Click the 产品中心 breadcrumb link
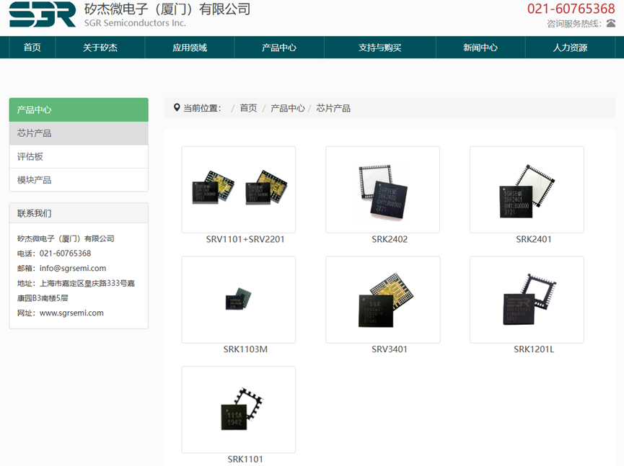The width and height of the screenshot is (624, 466). 288,108
